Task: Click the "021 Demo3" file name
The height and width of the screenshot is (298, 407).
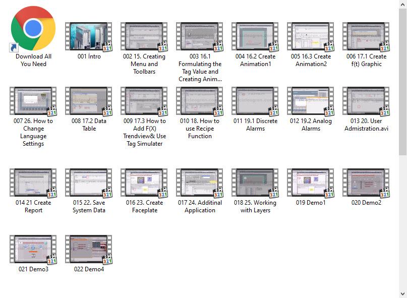Action: pyautogui.click(x=33, y=269)
